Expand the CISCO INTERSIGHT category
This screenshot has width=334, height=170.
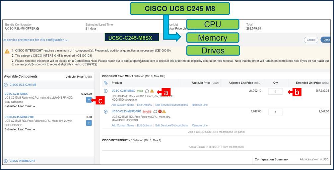6,161
